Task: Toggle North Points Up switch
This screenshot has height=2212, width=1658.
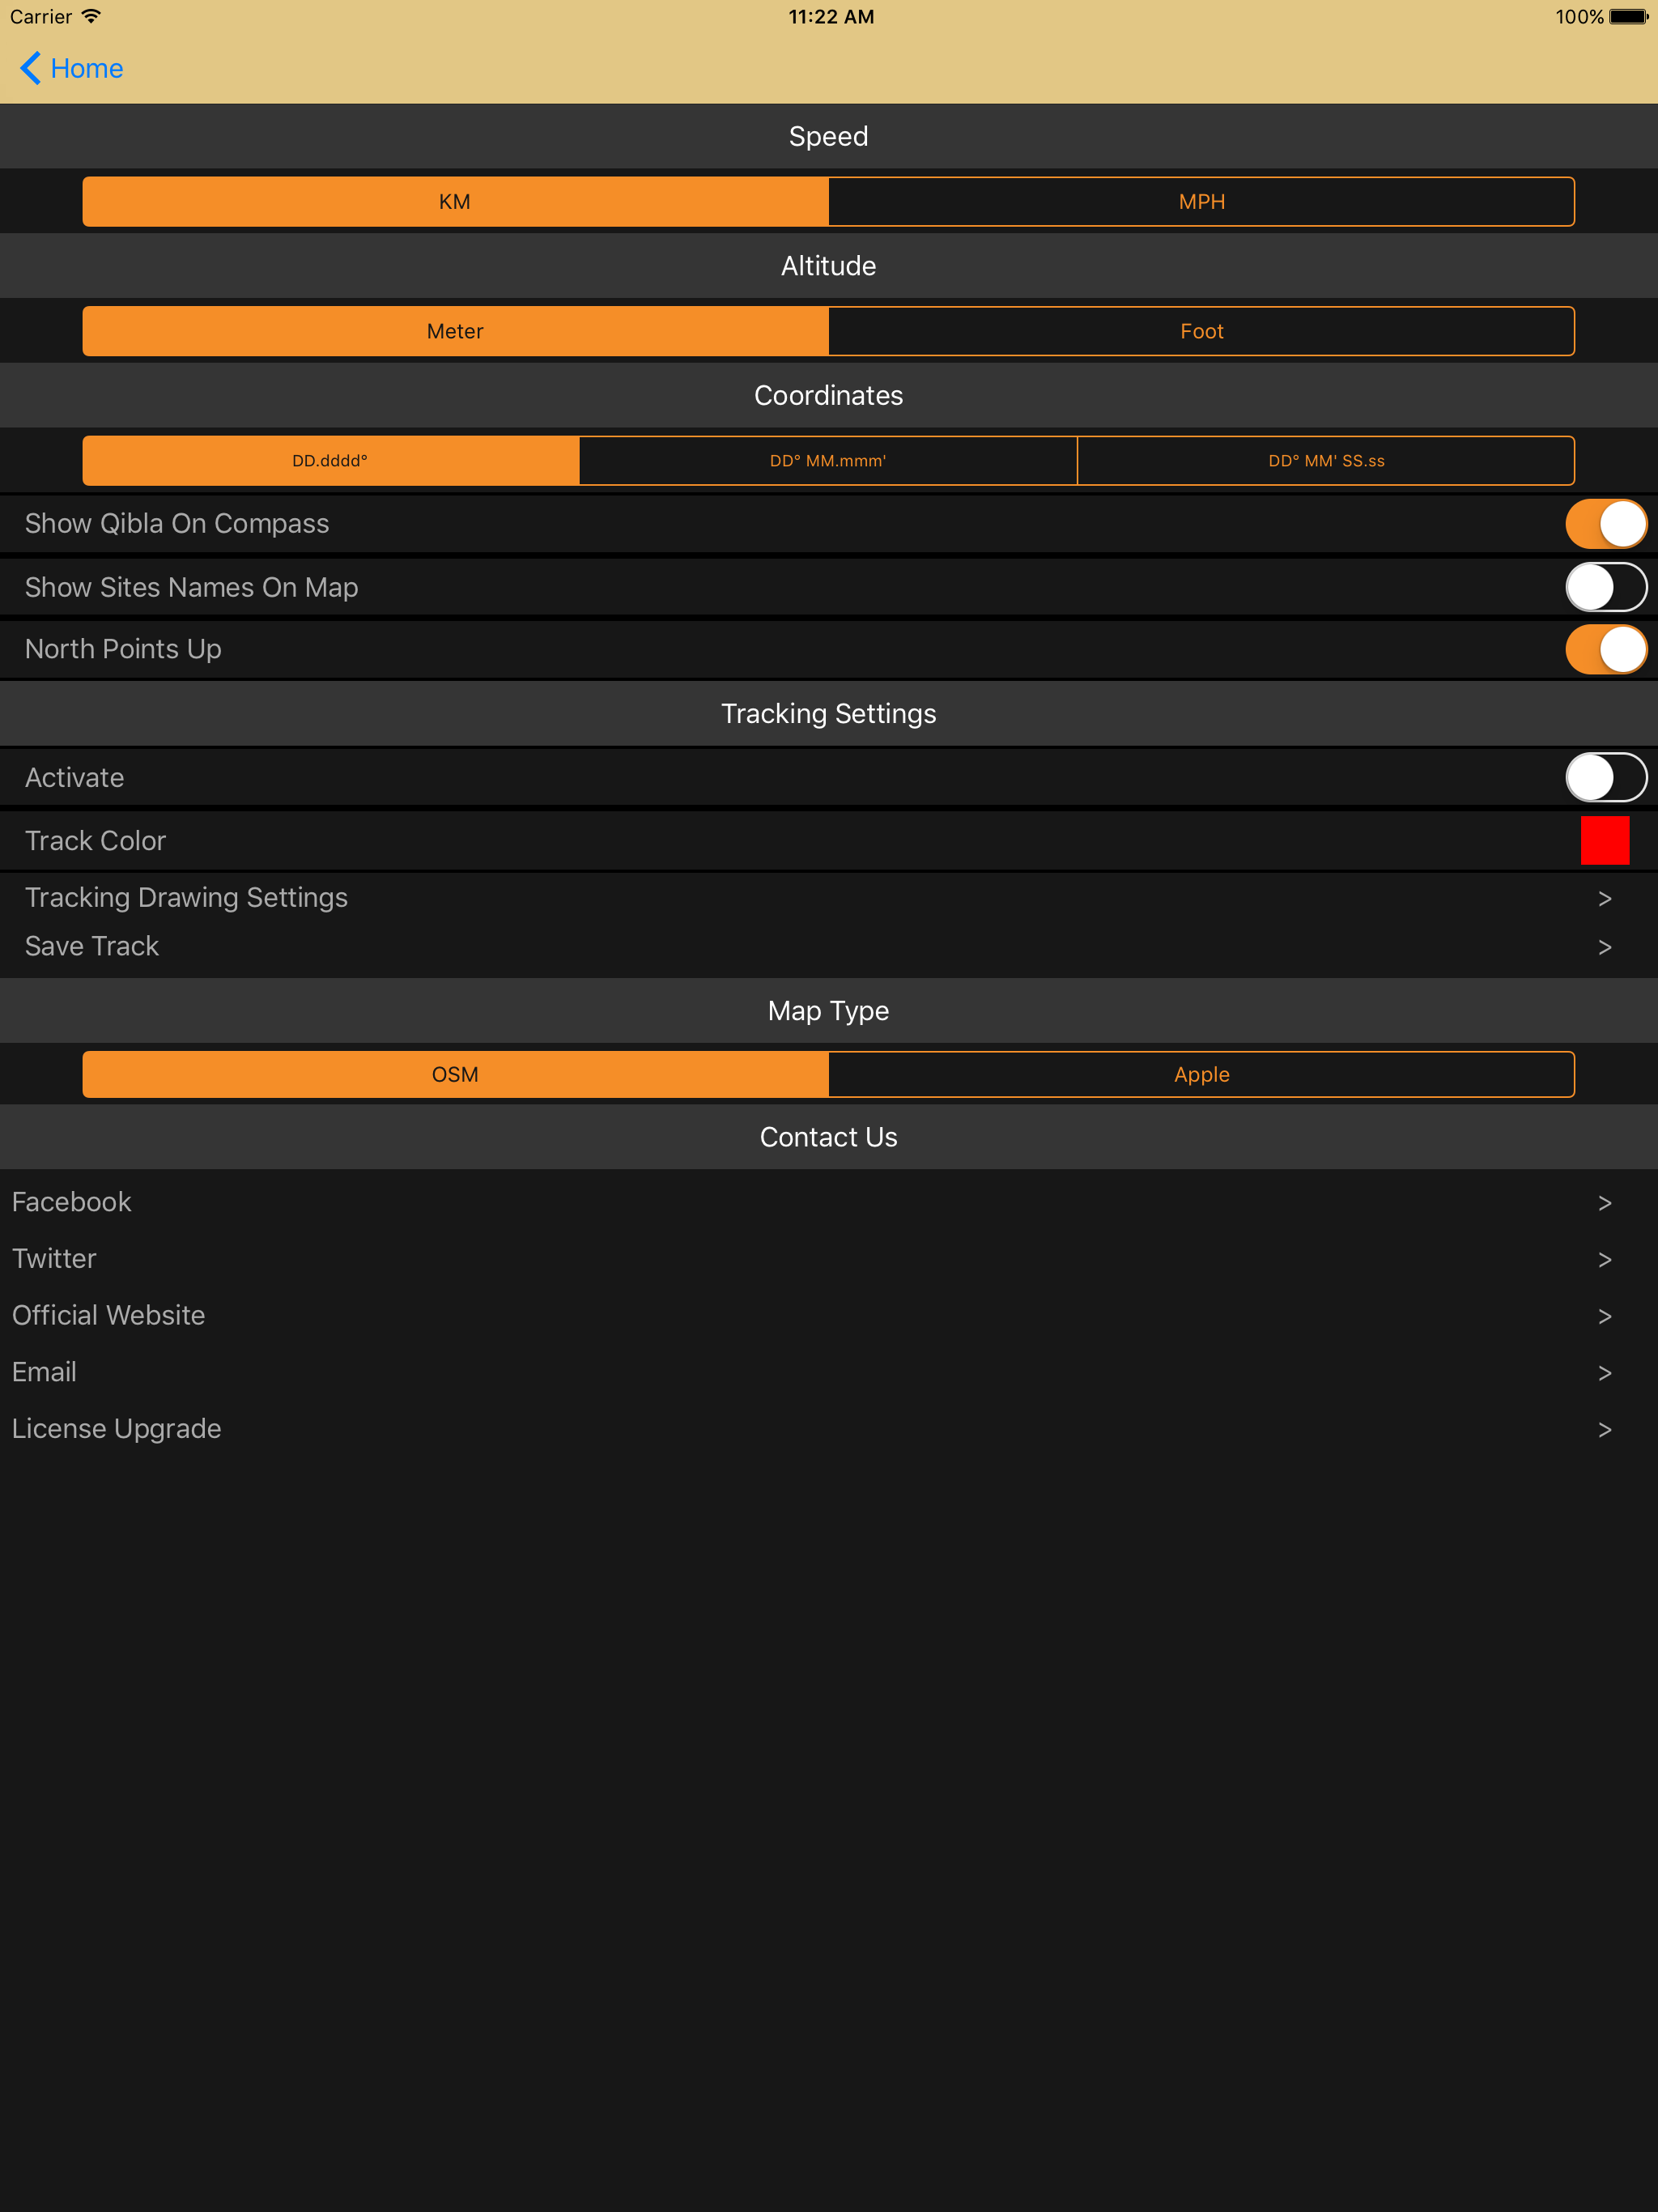Action: click(x=1605, y=649)
